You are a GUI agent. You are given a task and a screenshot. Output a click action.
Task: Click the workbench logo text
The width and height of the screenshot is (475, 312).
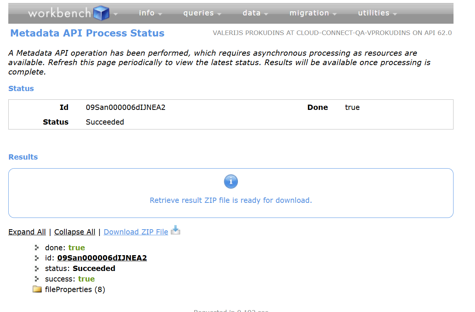(x=60, y=13)
